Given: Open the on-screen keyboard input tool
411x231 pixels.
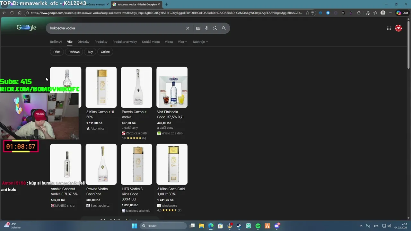Looking at the screenshot, I should (x=198, y=28).
